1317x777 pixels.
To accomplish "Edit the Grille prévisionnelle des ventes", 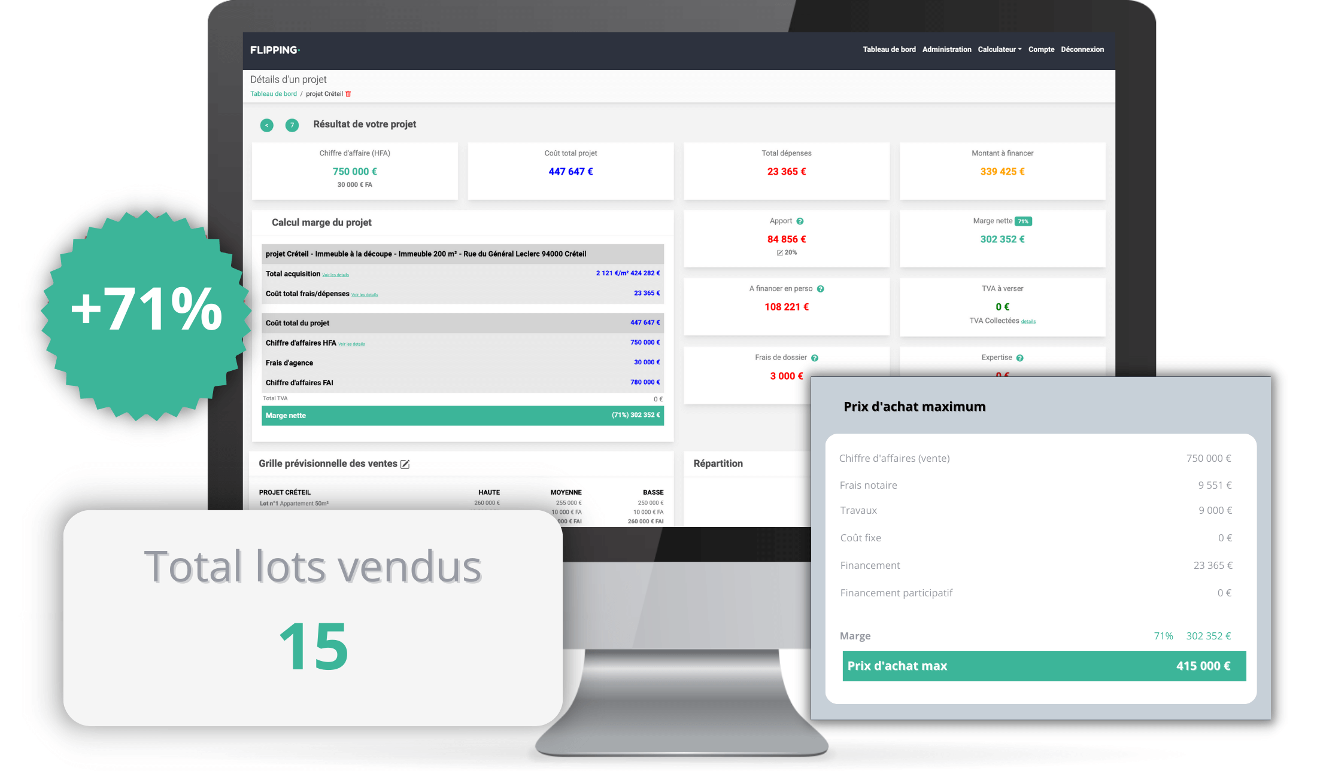I will [x=405, y=464].
